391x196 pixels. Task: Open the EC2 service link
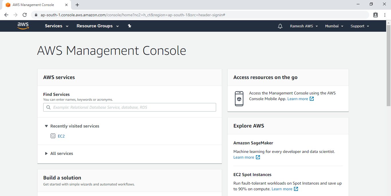[x=61, y=136]
